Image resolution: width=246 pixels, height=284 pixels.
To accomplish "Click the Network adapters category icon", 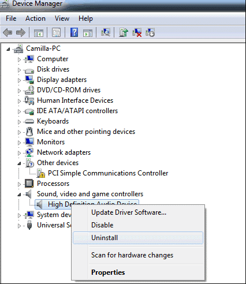I will click(x=29, y=152).
